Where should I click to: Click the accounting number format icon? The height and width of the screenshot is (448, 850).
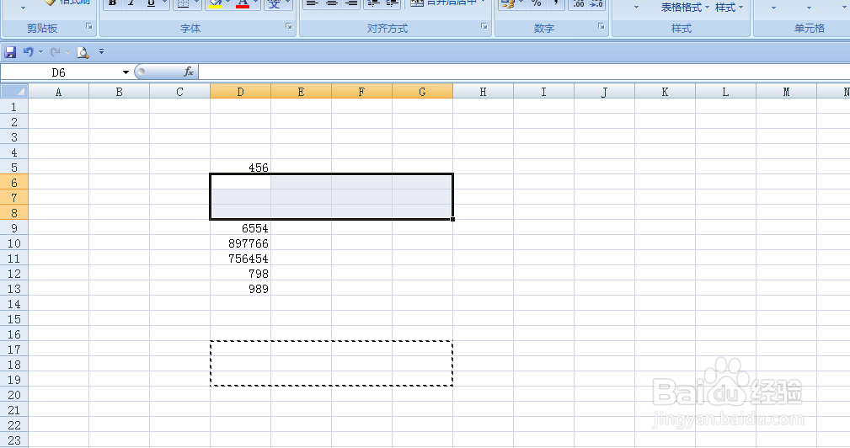tap(507, 3)
